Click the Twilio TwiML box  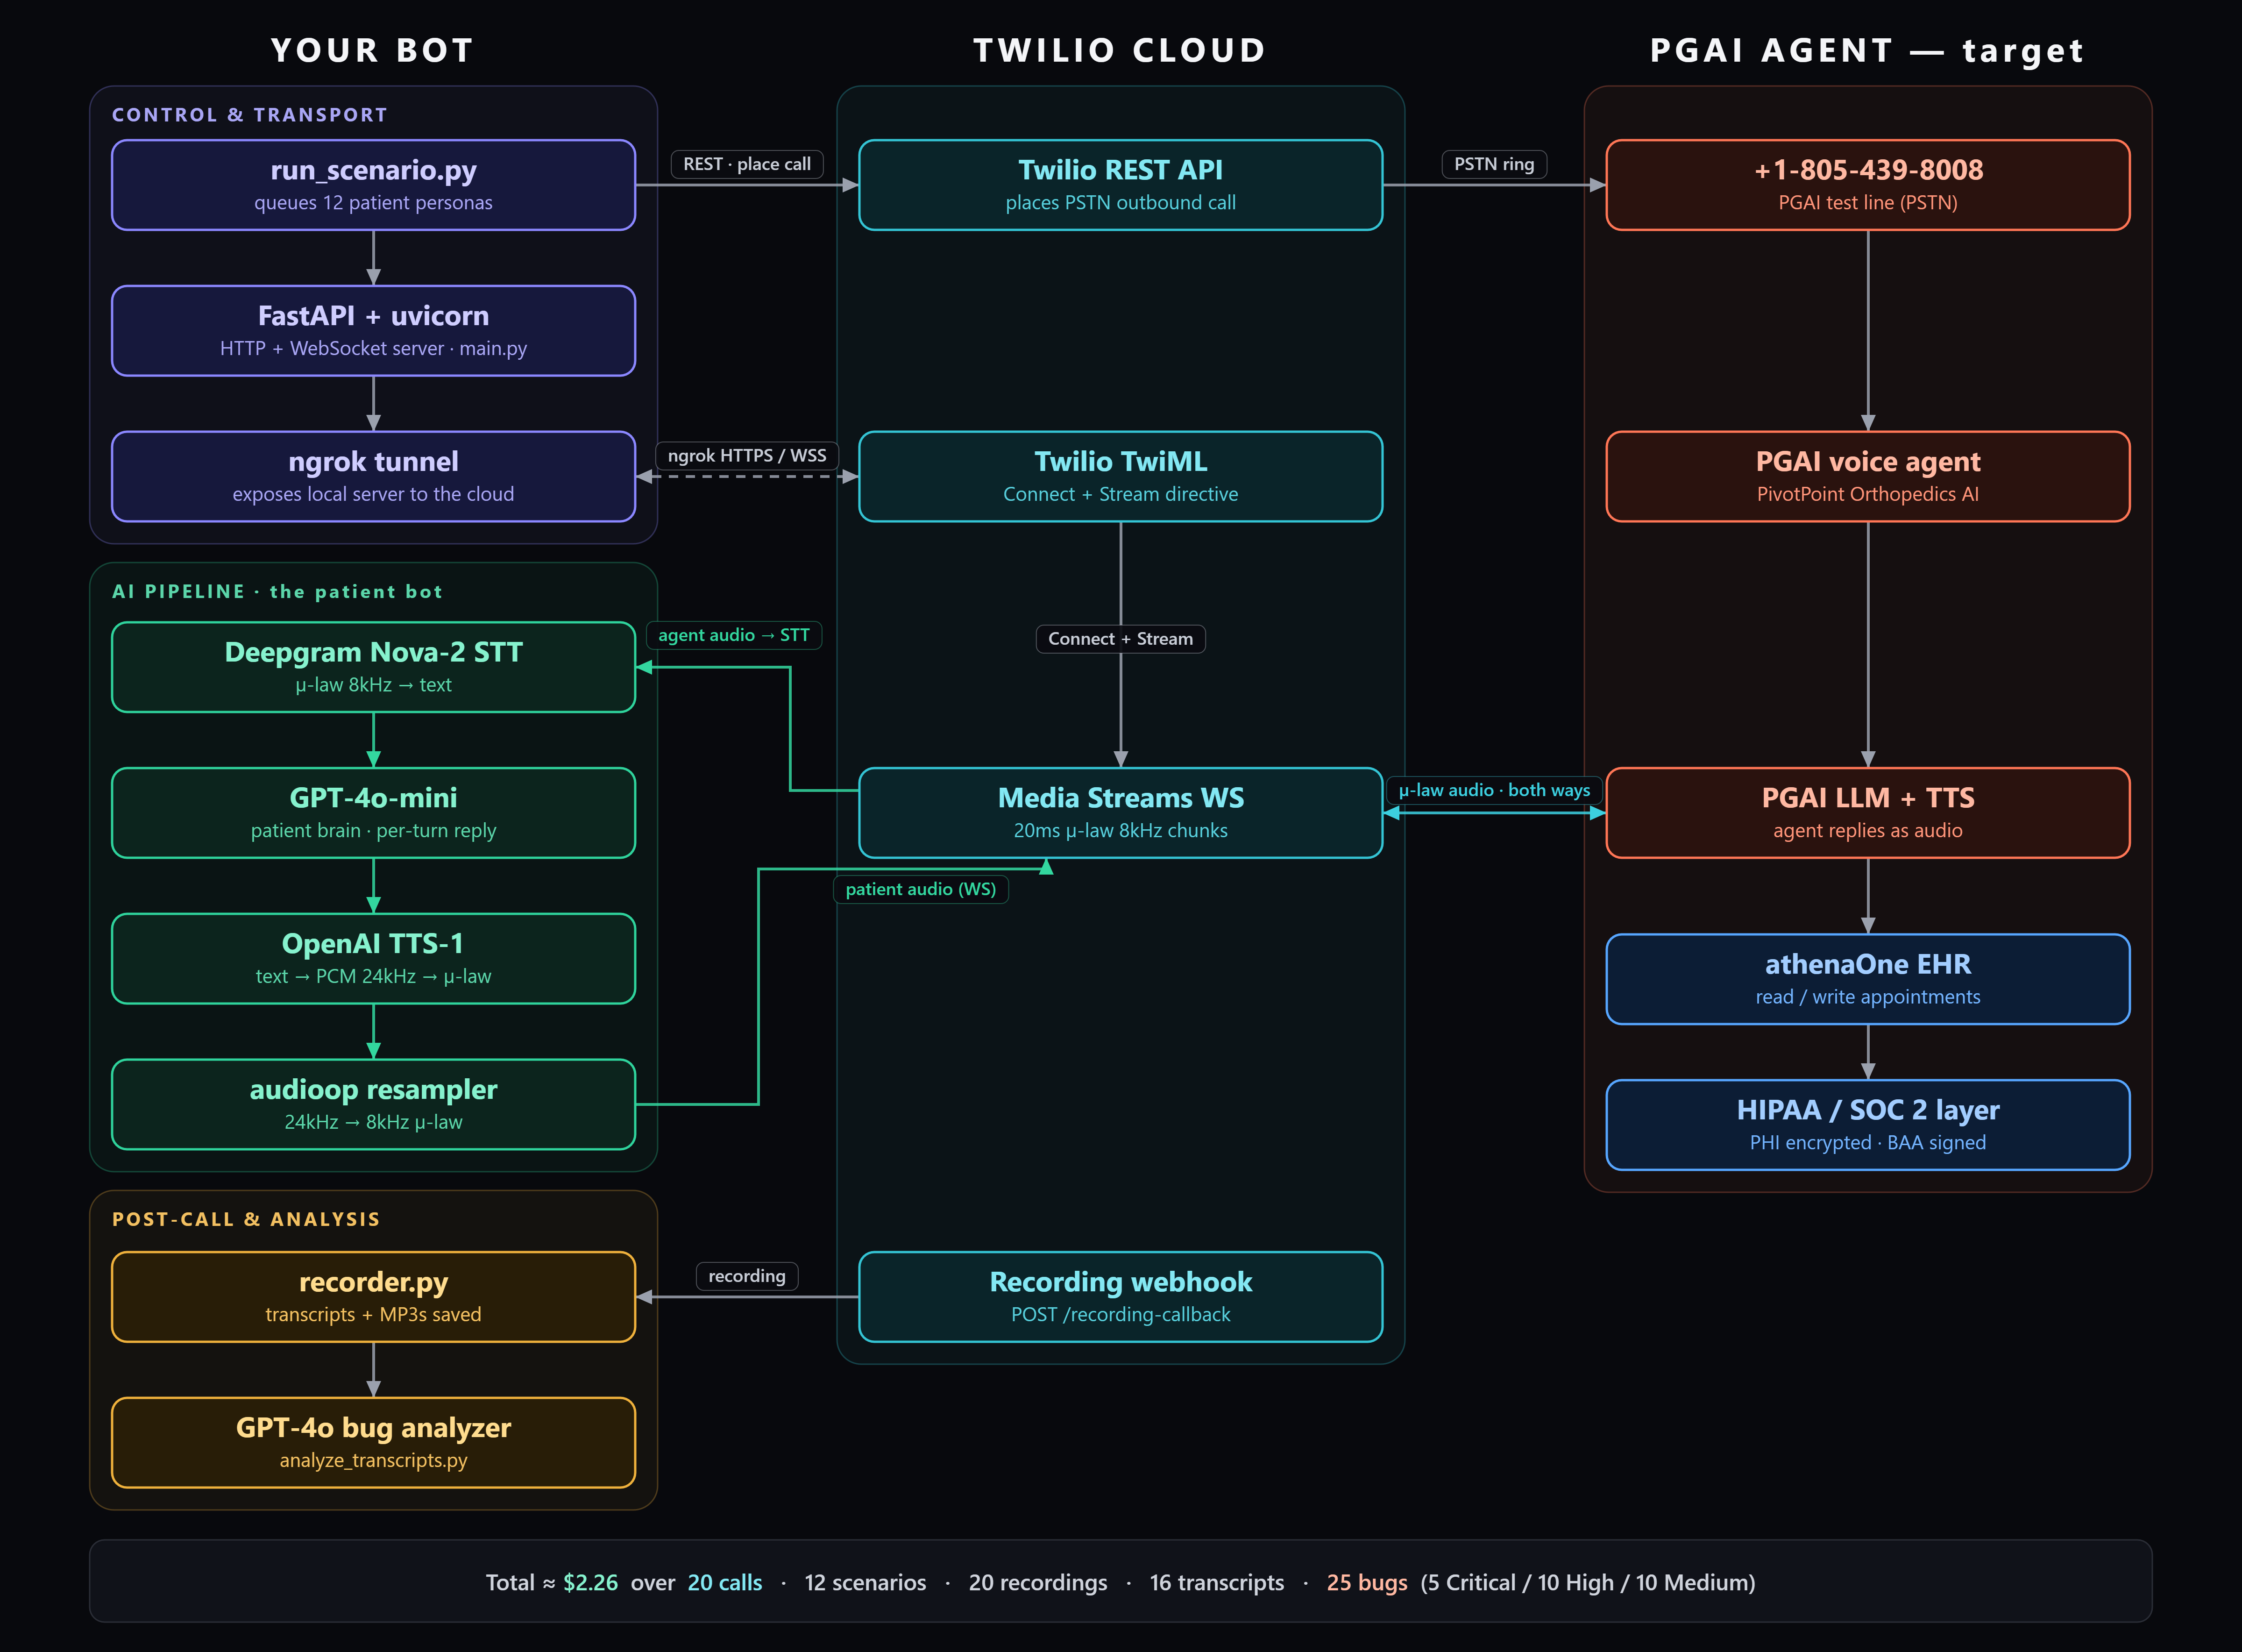(1121, 477)
